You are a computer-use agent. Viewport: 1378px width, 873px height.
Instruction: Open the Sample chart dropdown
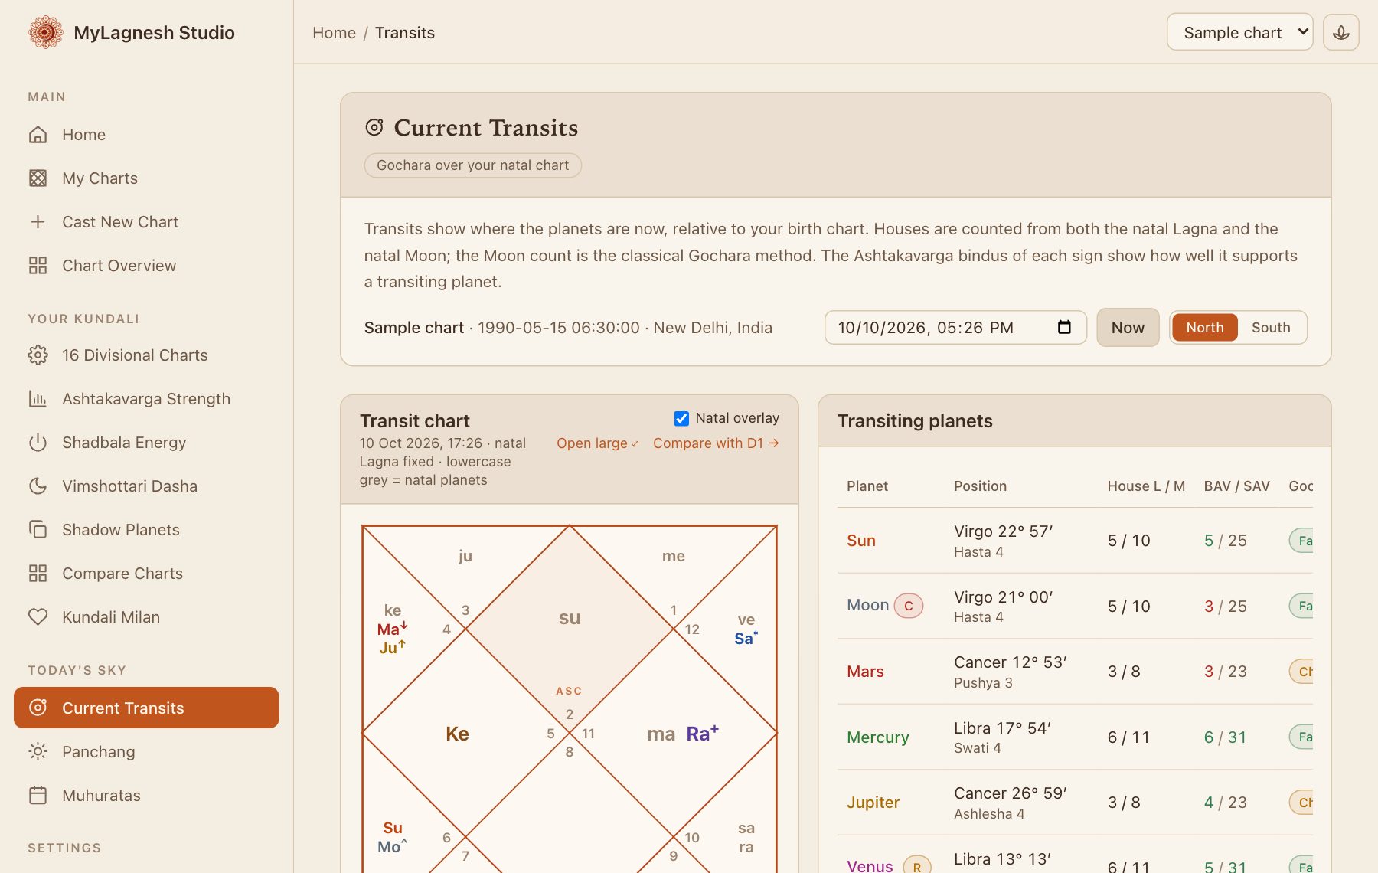click(x=1239, y=32)
